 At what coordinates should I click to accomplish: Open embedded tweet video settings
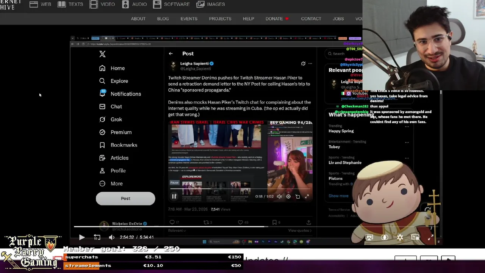[x=288, y=196]
